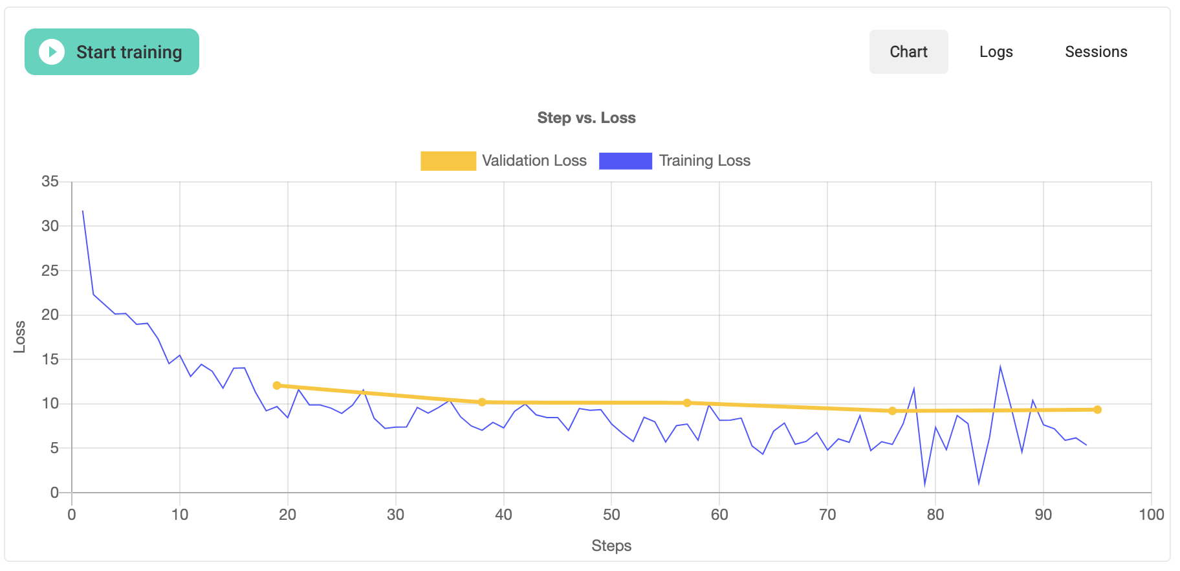Switch to the Chart tab
The height and width of the screenshot is (571, 1180).
click(908, 52)
